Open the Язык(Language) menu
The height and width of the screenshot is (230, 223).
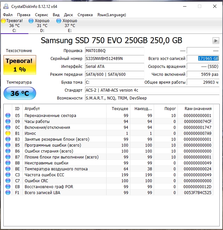pyautogui.click(x=111, y=15)
